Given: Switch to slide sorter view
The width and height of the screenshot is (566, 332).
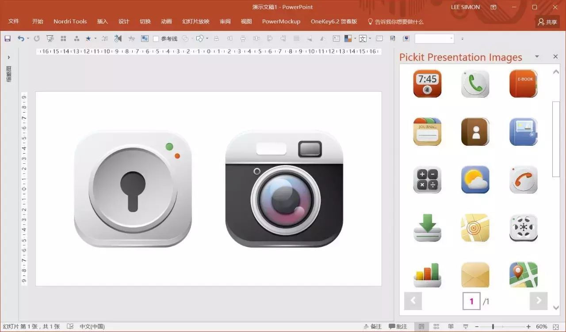Looking at the screenshot, I should point(436,327).
